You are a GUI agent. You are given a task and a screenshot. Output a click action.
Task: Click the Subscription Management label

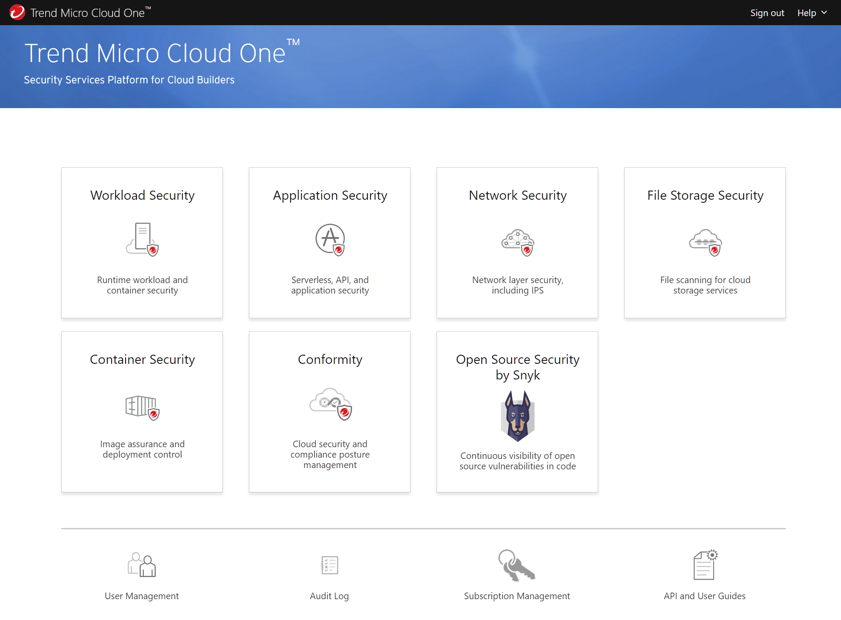517,596
